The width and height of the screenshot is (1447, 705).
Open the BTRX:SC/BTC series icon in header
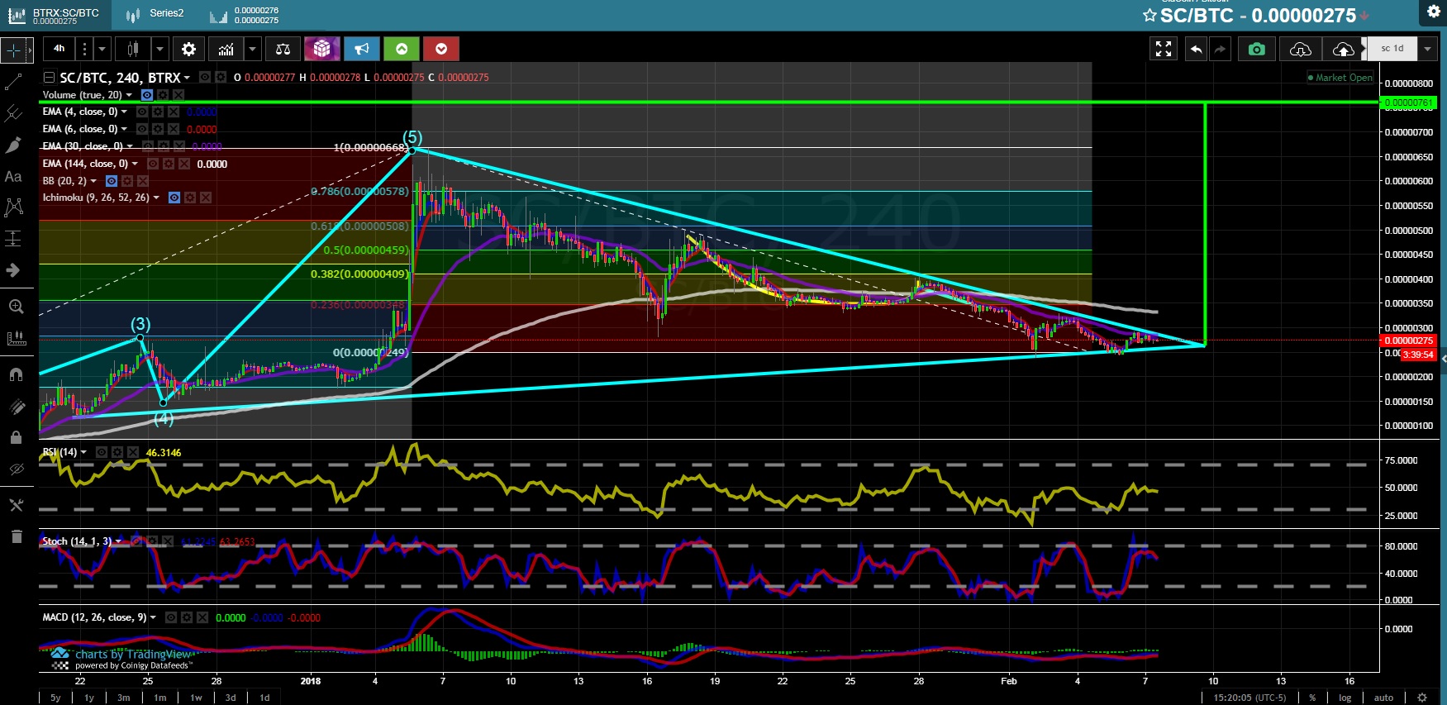pyautogui.click(x=17, y=15)
